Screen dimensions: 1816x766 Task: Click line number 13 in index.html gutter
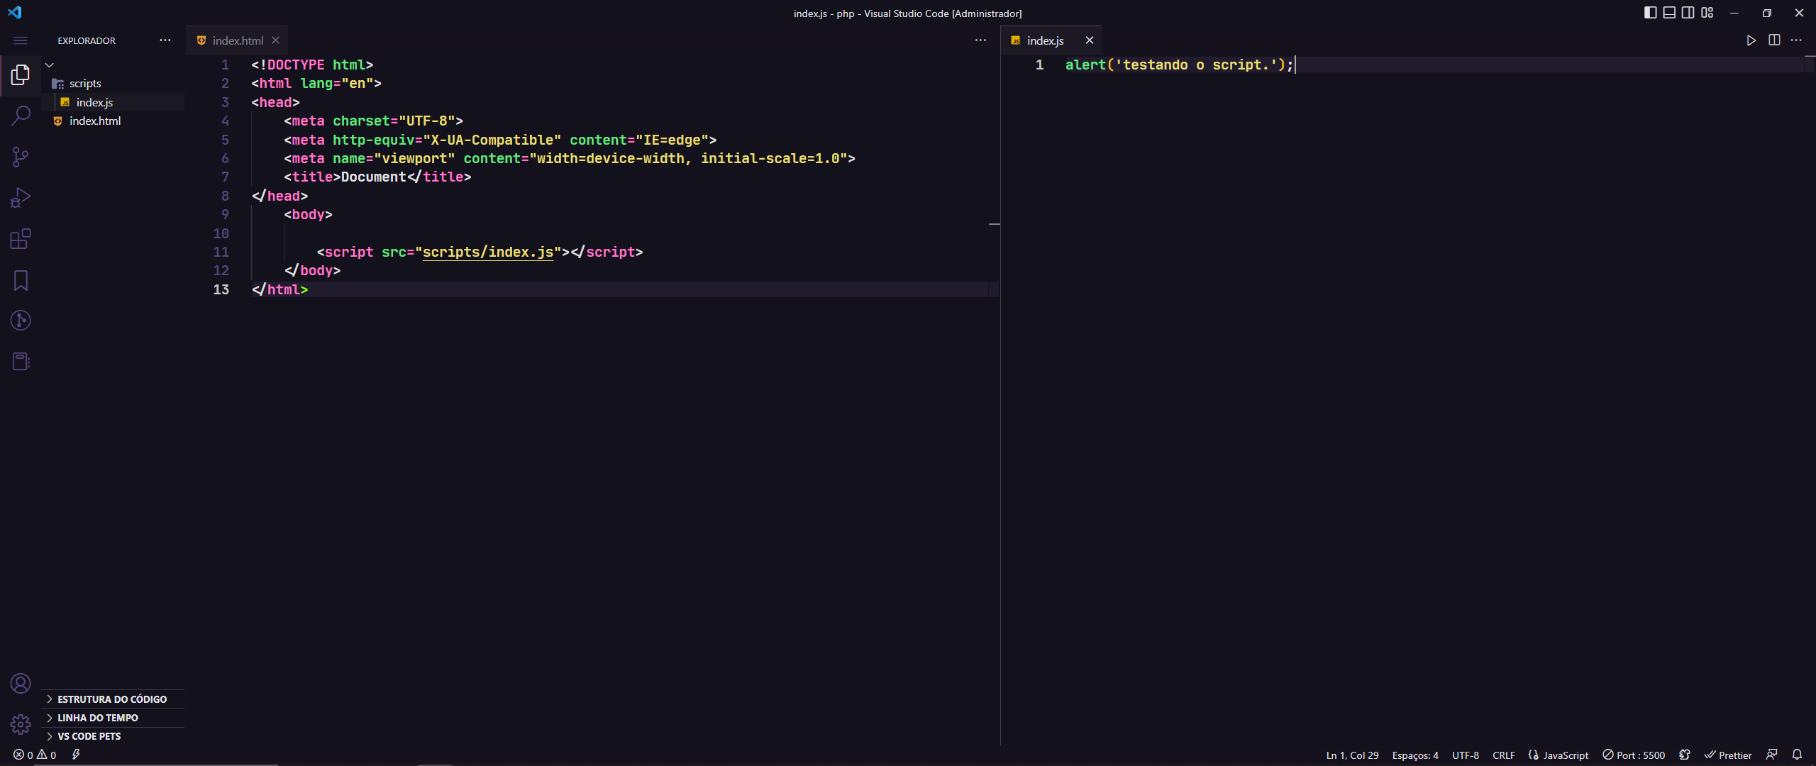coord(221,290)
